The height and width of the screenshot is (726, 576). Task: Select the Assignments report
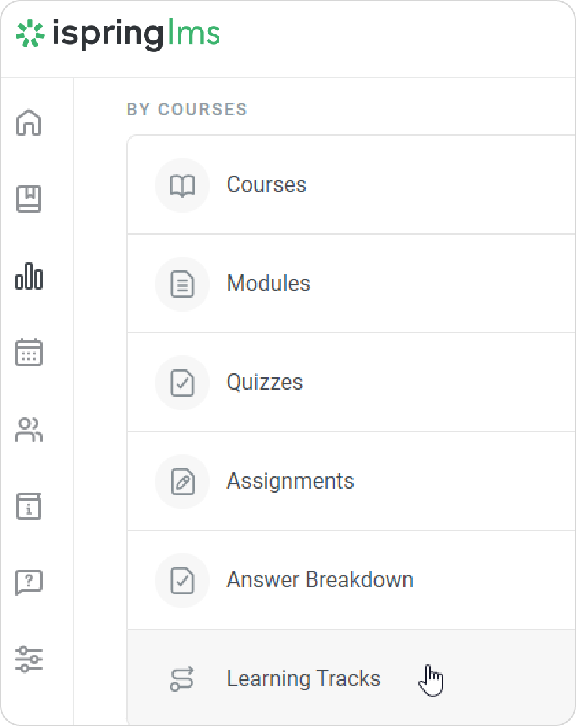pyautogui.click(x=291, y=481)
